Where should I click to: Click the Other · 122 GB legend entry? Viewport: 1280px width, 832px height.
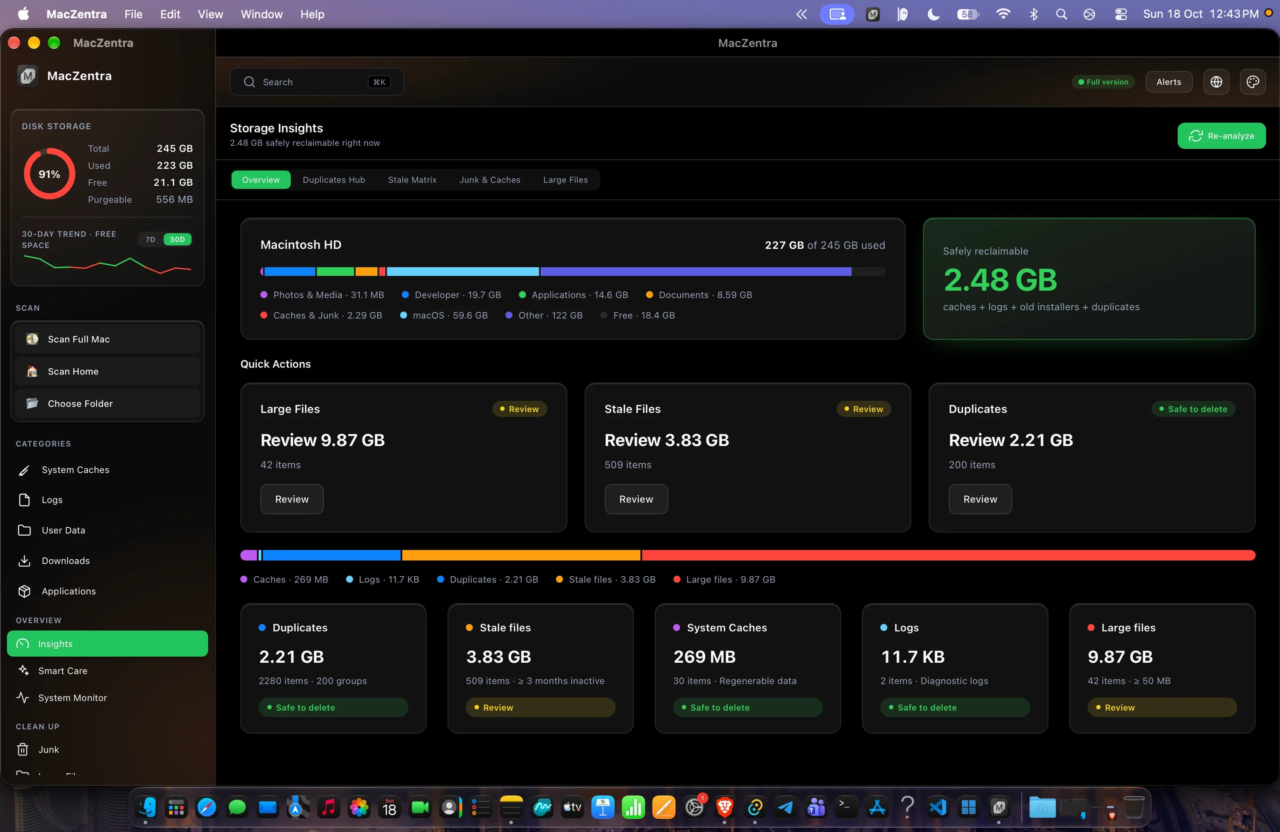[544, 315]
